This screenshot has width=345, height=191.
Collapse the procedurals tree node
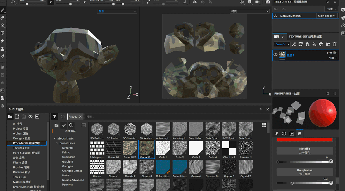tap(57, 143)
